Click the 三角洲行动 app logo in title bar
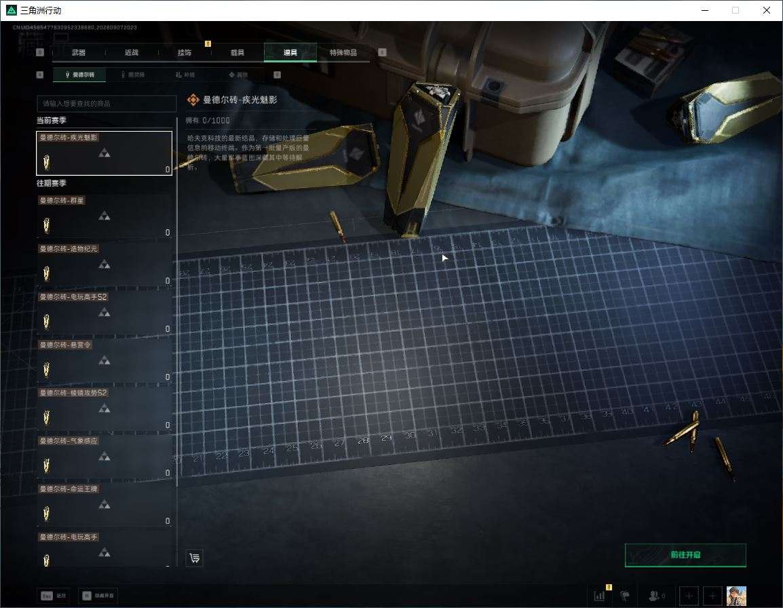The image size is (783, 608). 11,10
